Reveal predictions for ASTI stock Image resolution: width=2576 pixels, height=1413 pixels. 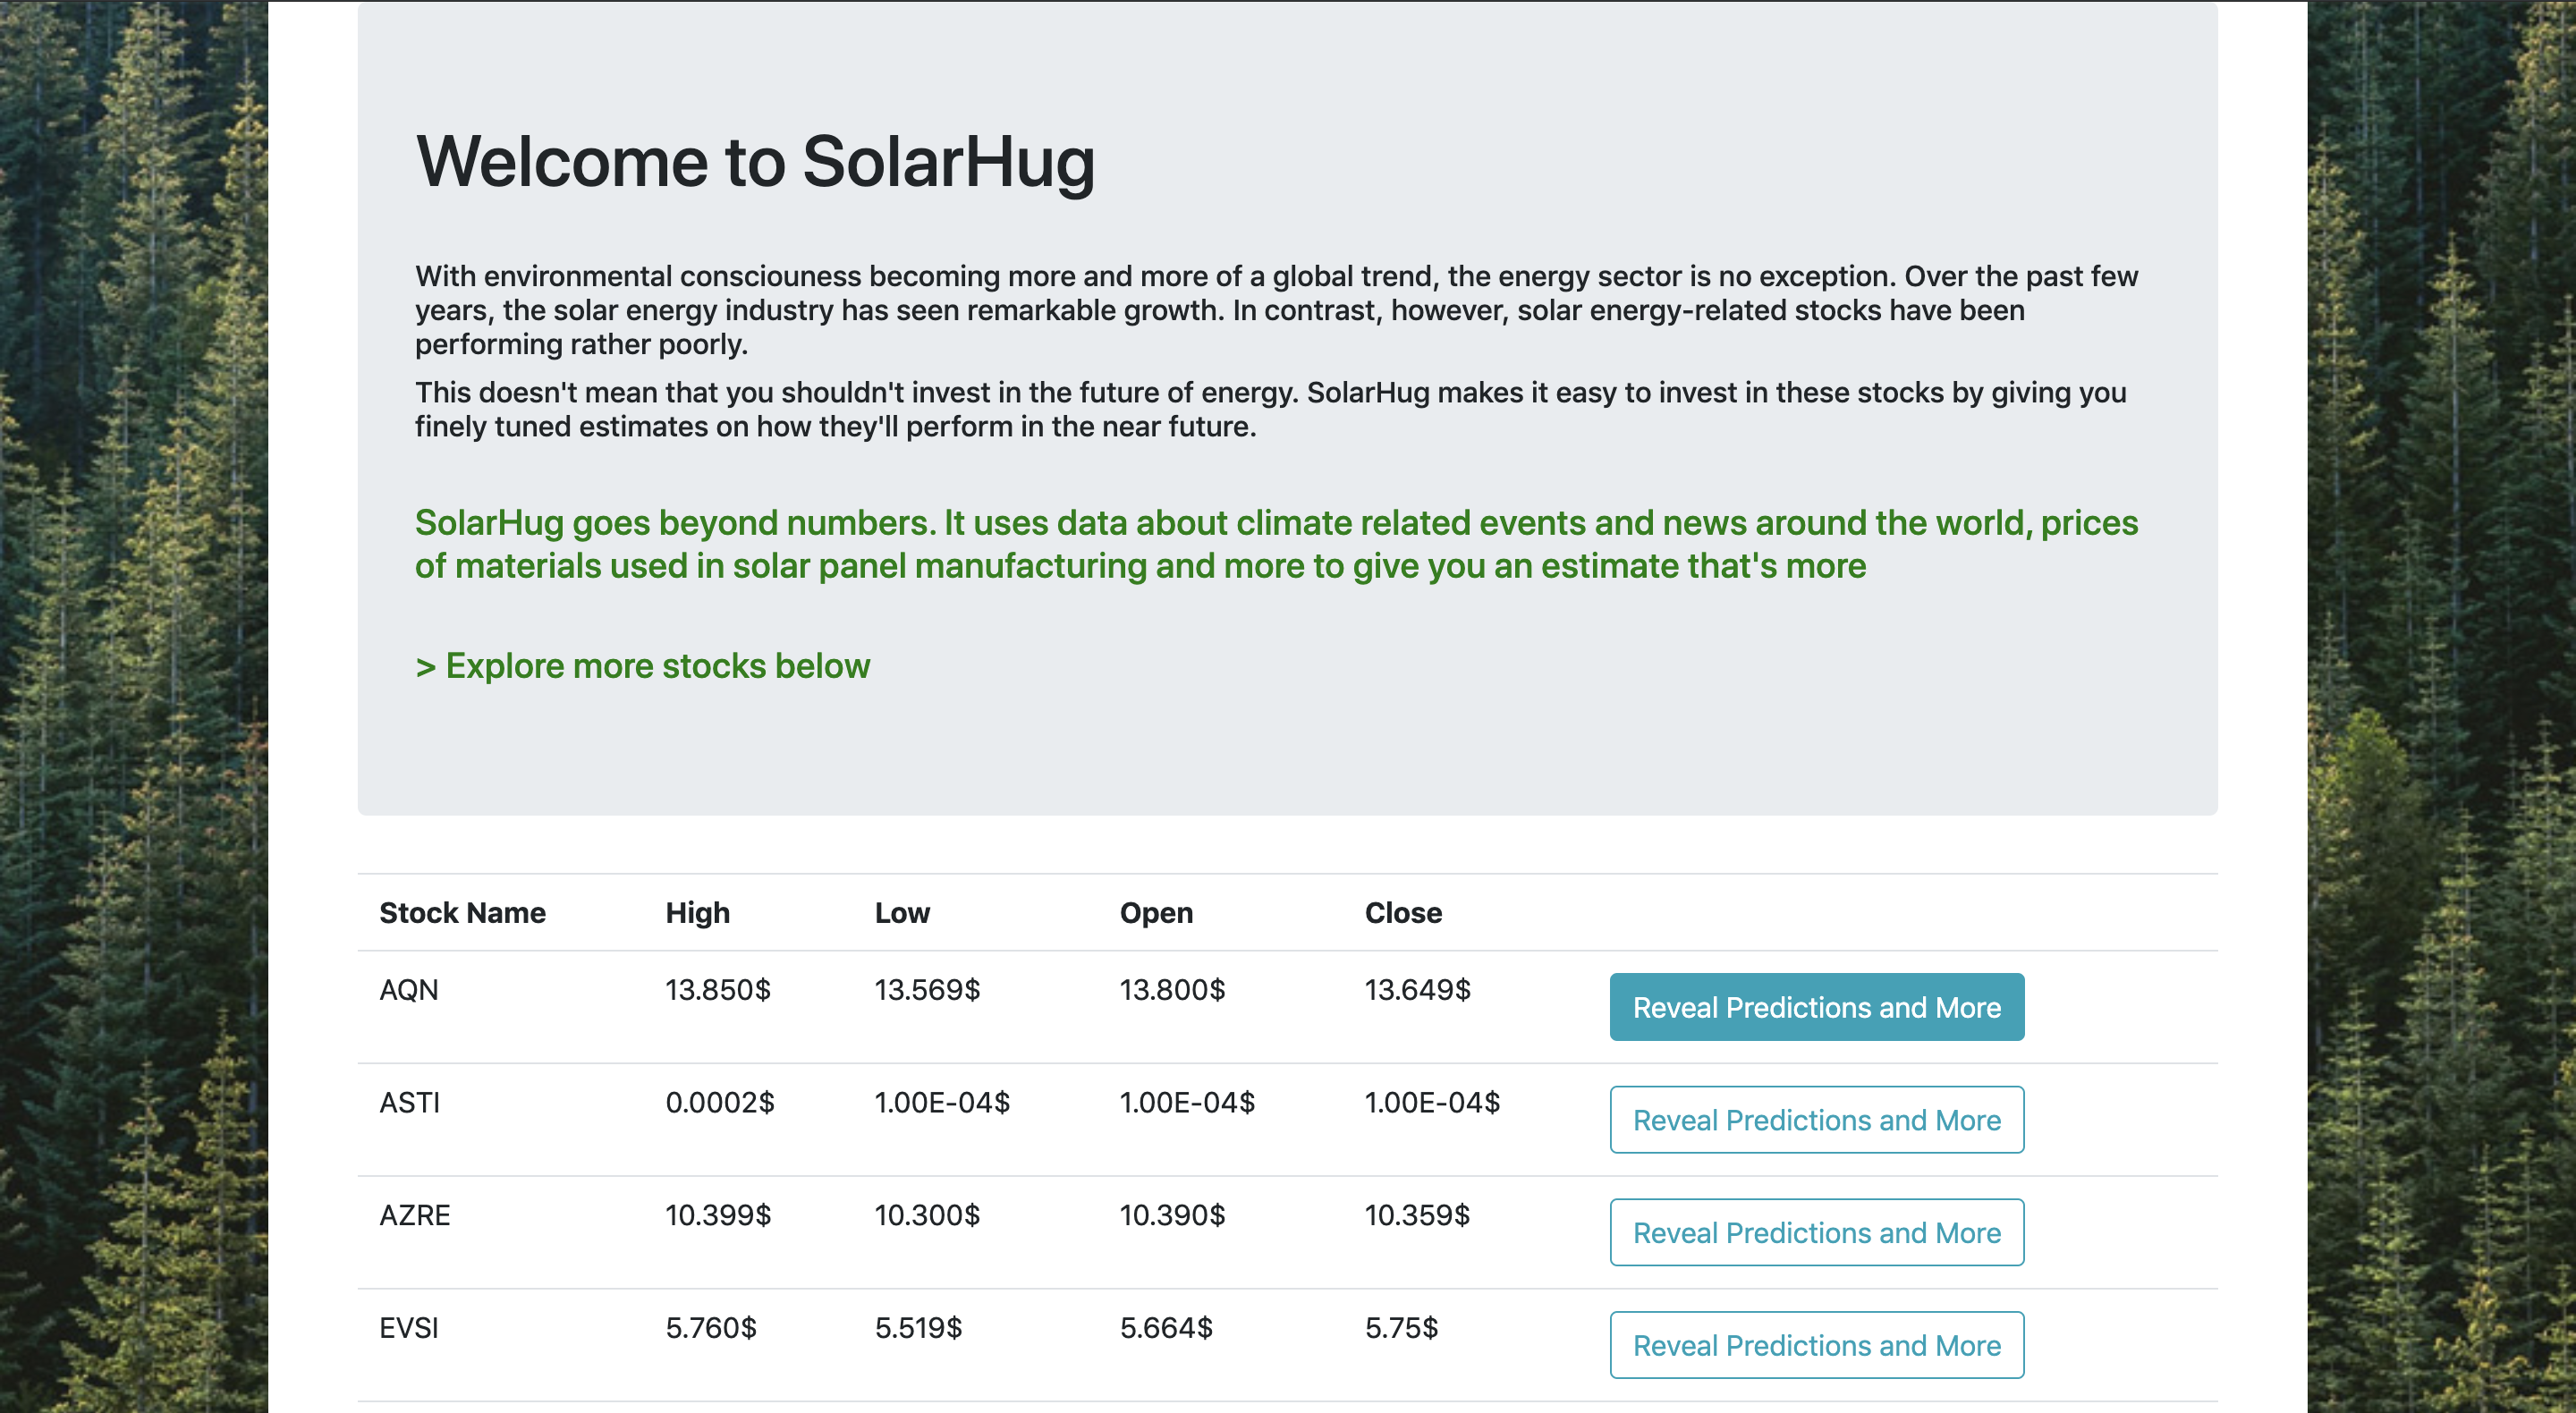pyautogui.click(x=1816, y=1120)
